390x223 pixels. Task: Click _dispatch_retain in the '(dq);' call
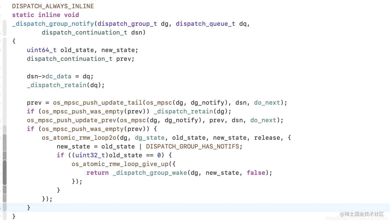click(57, 85)
